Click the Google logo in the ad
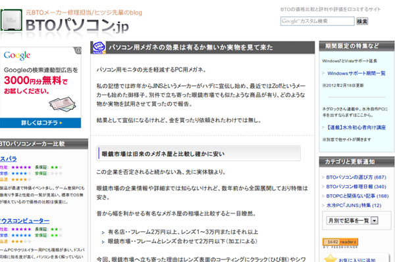Viewport: 395px width, 262px height. [x=17, y=56]
